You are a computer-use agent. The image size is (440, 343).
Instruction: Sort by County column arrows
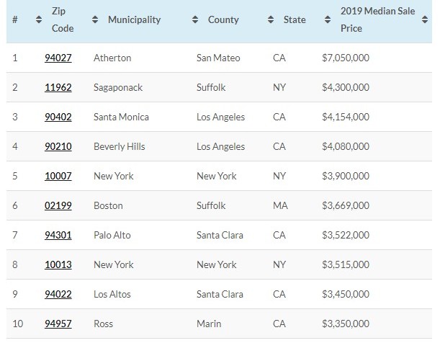[x=195, y=20]
